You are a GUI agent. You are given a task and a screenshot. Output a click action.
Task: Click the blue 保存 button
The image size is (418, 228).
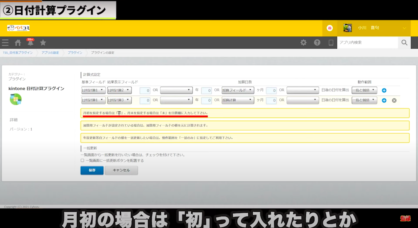[92, 170]
